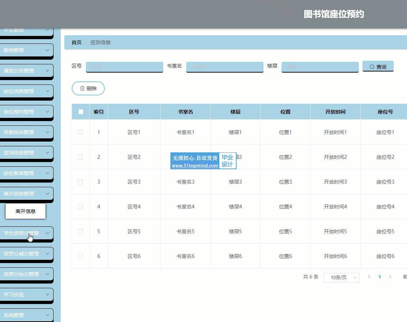Open the 离开信息 submenu item
This screenshot has height=322, width=407.
coord(26,211)
